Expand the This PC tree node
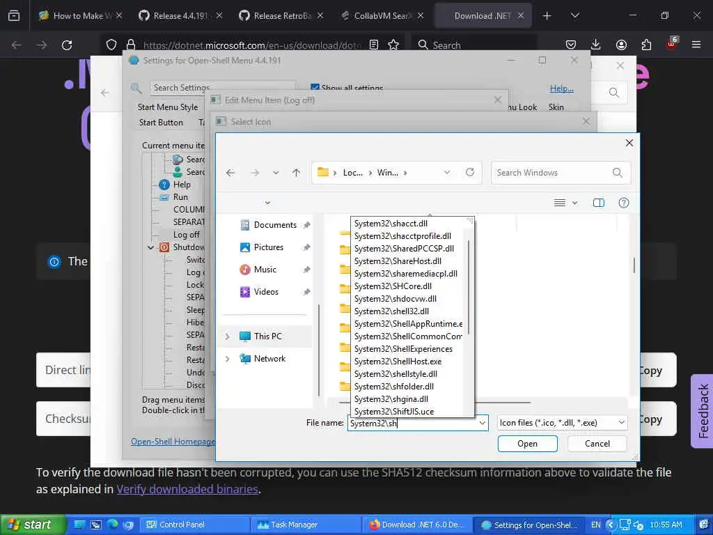Image resolution: width=713 pixels, height=535 pixels. tap(228, 336)
